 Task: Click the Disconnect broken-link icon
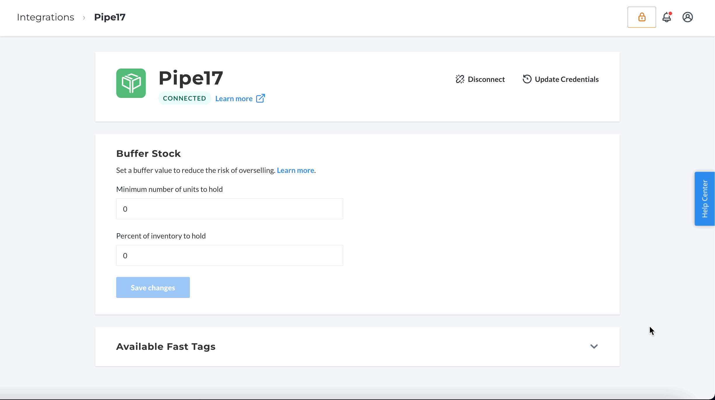click(460, 79)
